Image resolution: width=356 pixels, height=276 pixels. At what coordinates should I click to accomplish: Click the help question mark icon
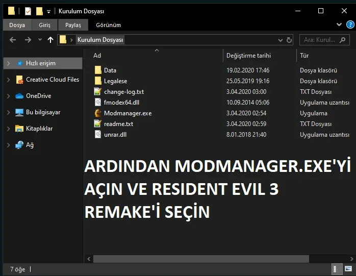tap(350, 24)
